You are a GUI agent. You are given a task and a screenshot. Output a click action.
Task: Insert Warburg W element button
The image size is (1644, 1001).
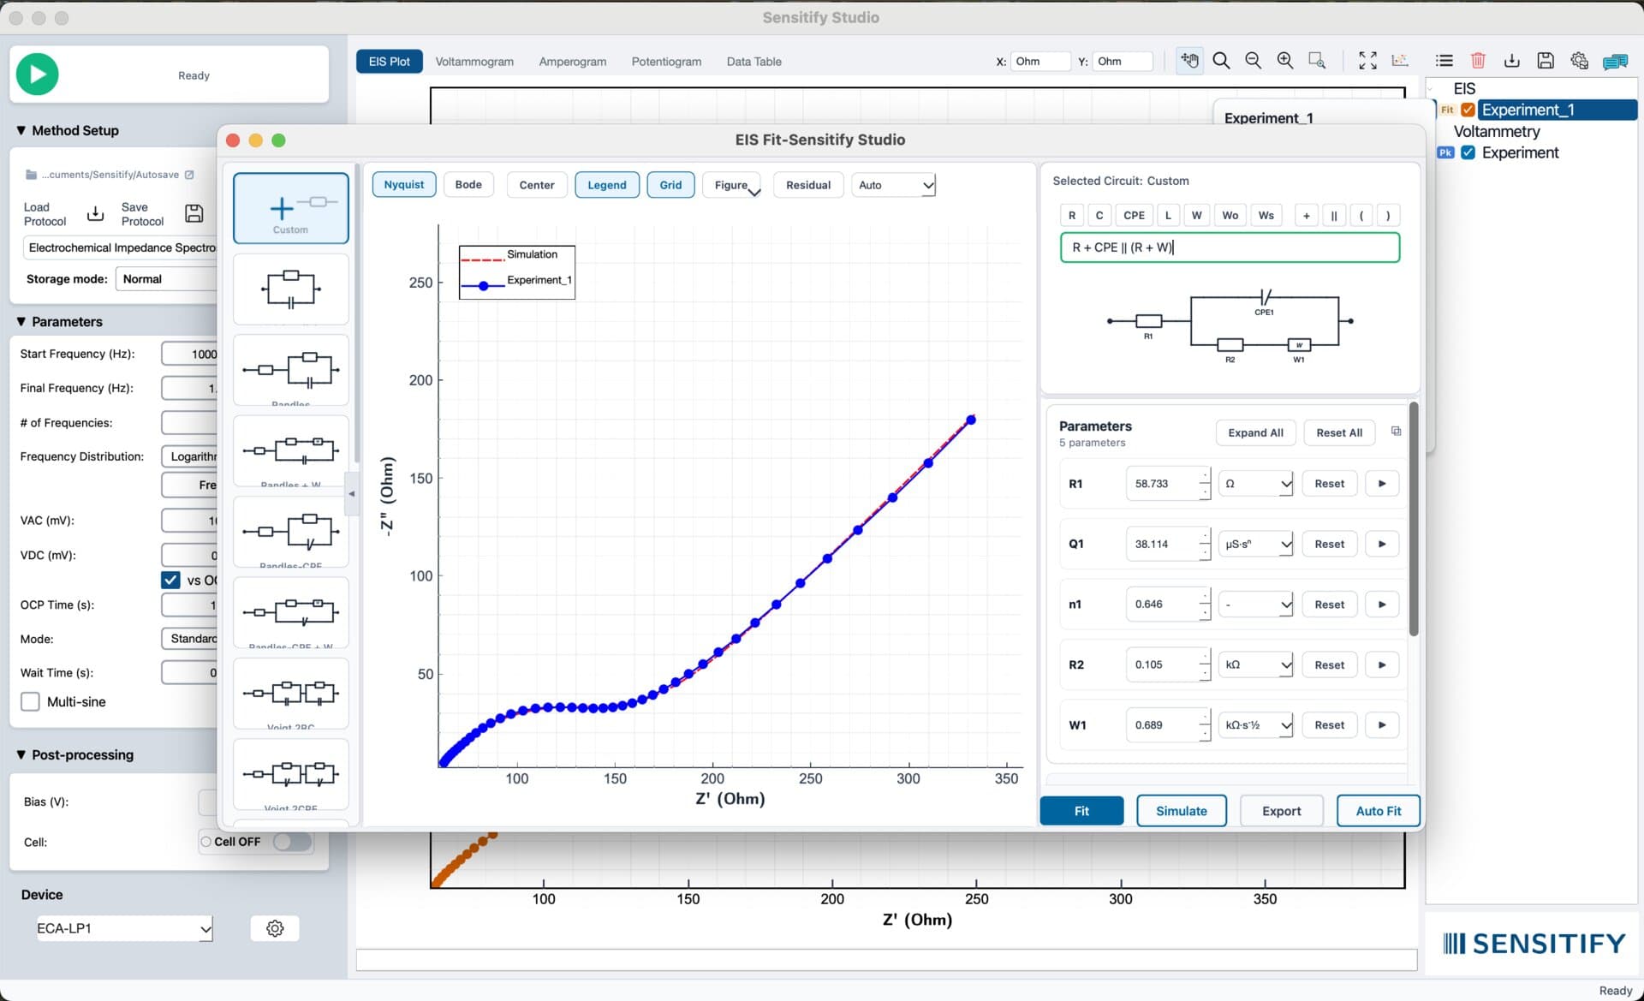point(1197,216)
